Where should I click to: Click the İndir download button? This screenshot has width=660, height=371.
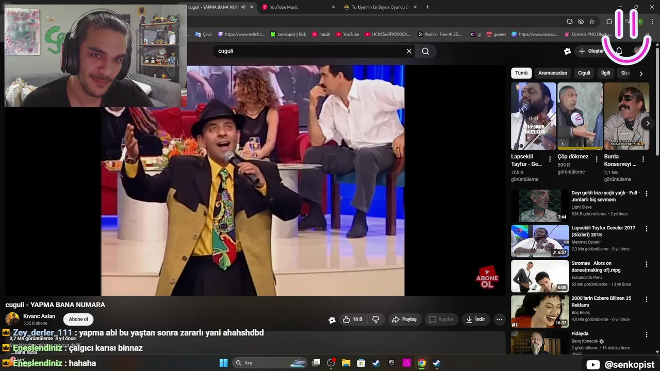(475, 319)
